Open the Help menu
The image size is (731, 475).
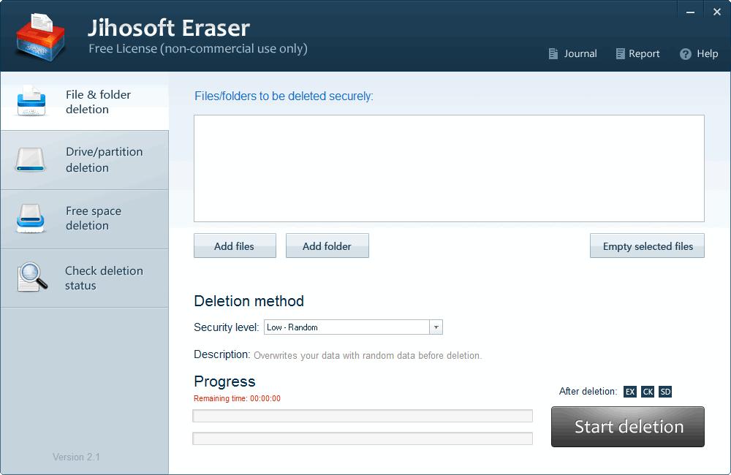[699, 53]
